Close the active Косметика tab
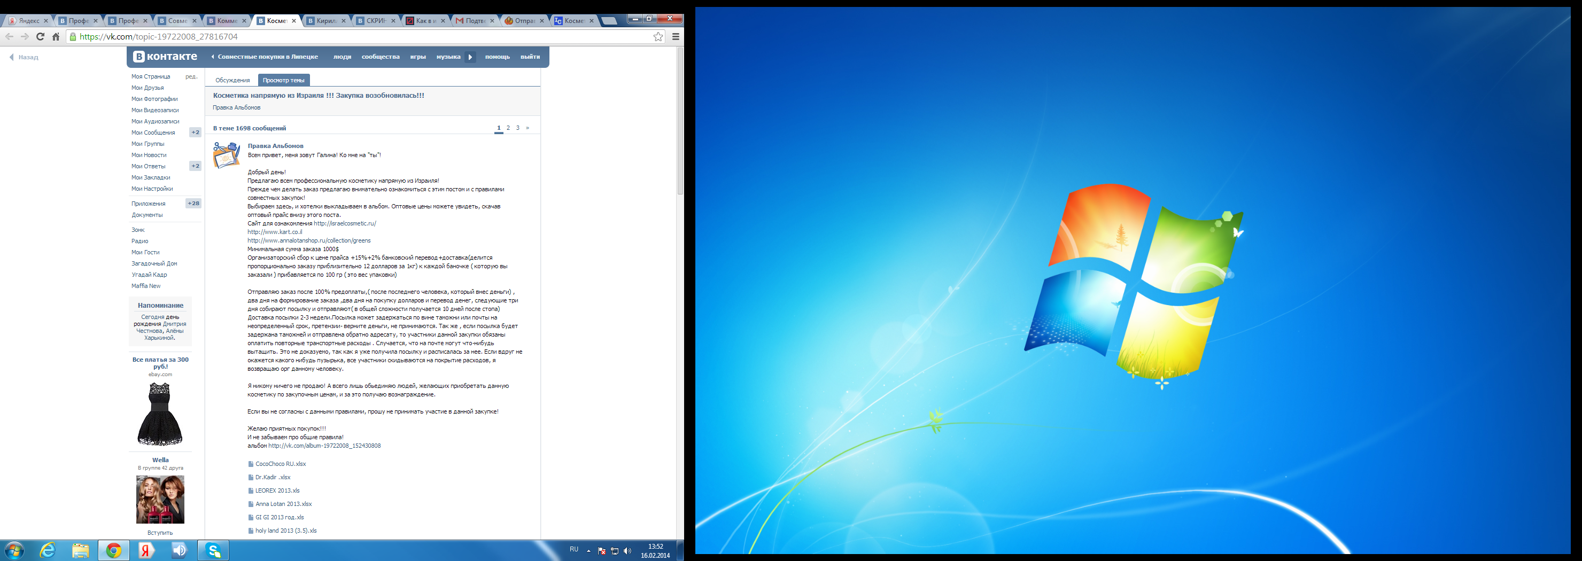The width and height of the screenshot is (1582, 561). (293, 21)
